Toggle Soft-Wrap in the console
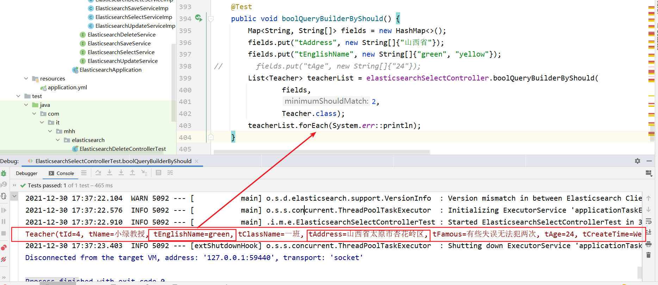 point(648,221)
